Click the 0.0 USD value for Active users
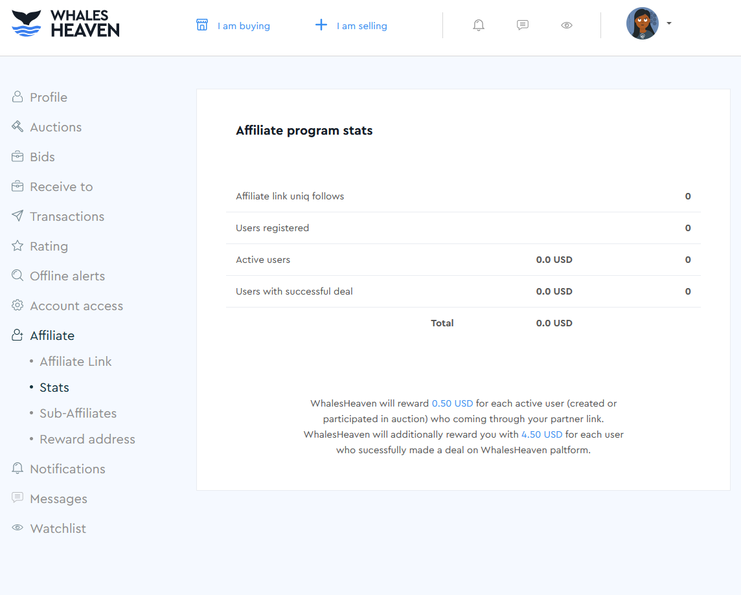The image size is (741, 595). tap(554, 260)
